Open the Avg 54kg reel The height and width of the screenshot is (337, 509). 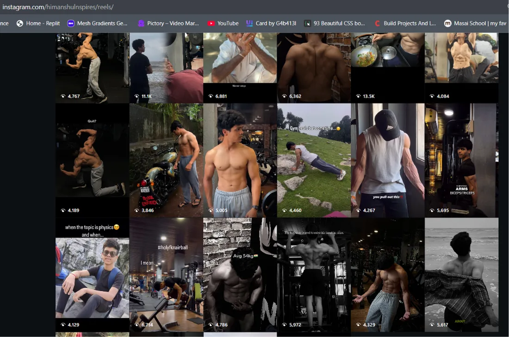240,275
